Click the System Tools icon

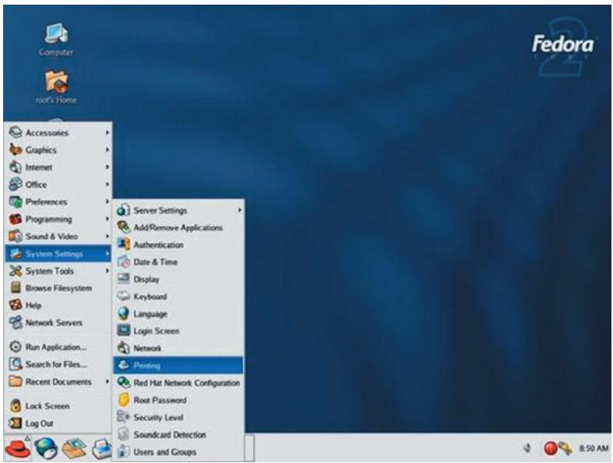click(x=16, y=270)
